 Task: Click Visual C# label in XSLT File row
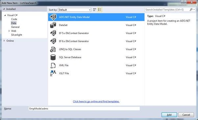tap(131, 73)
